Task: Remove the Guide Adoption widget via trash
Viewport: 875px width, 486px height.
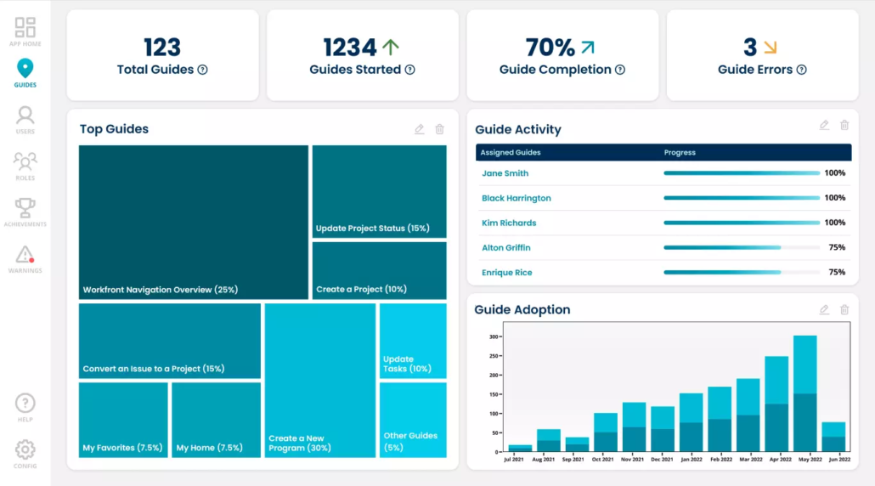Action: click(x=844, y=310)
